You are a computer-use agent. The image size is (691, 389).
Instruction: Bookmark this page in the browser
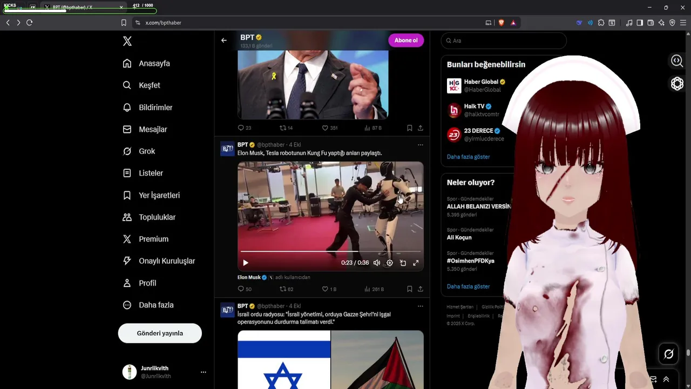124,23
